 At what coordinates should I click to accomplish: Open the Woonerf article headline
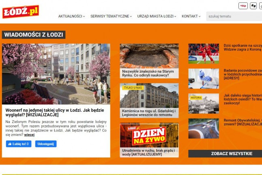[54, 112]
